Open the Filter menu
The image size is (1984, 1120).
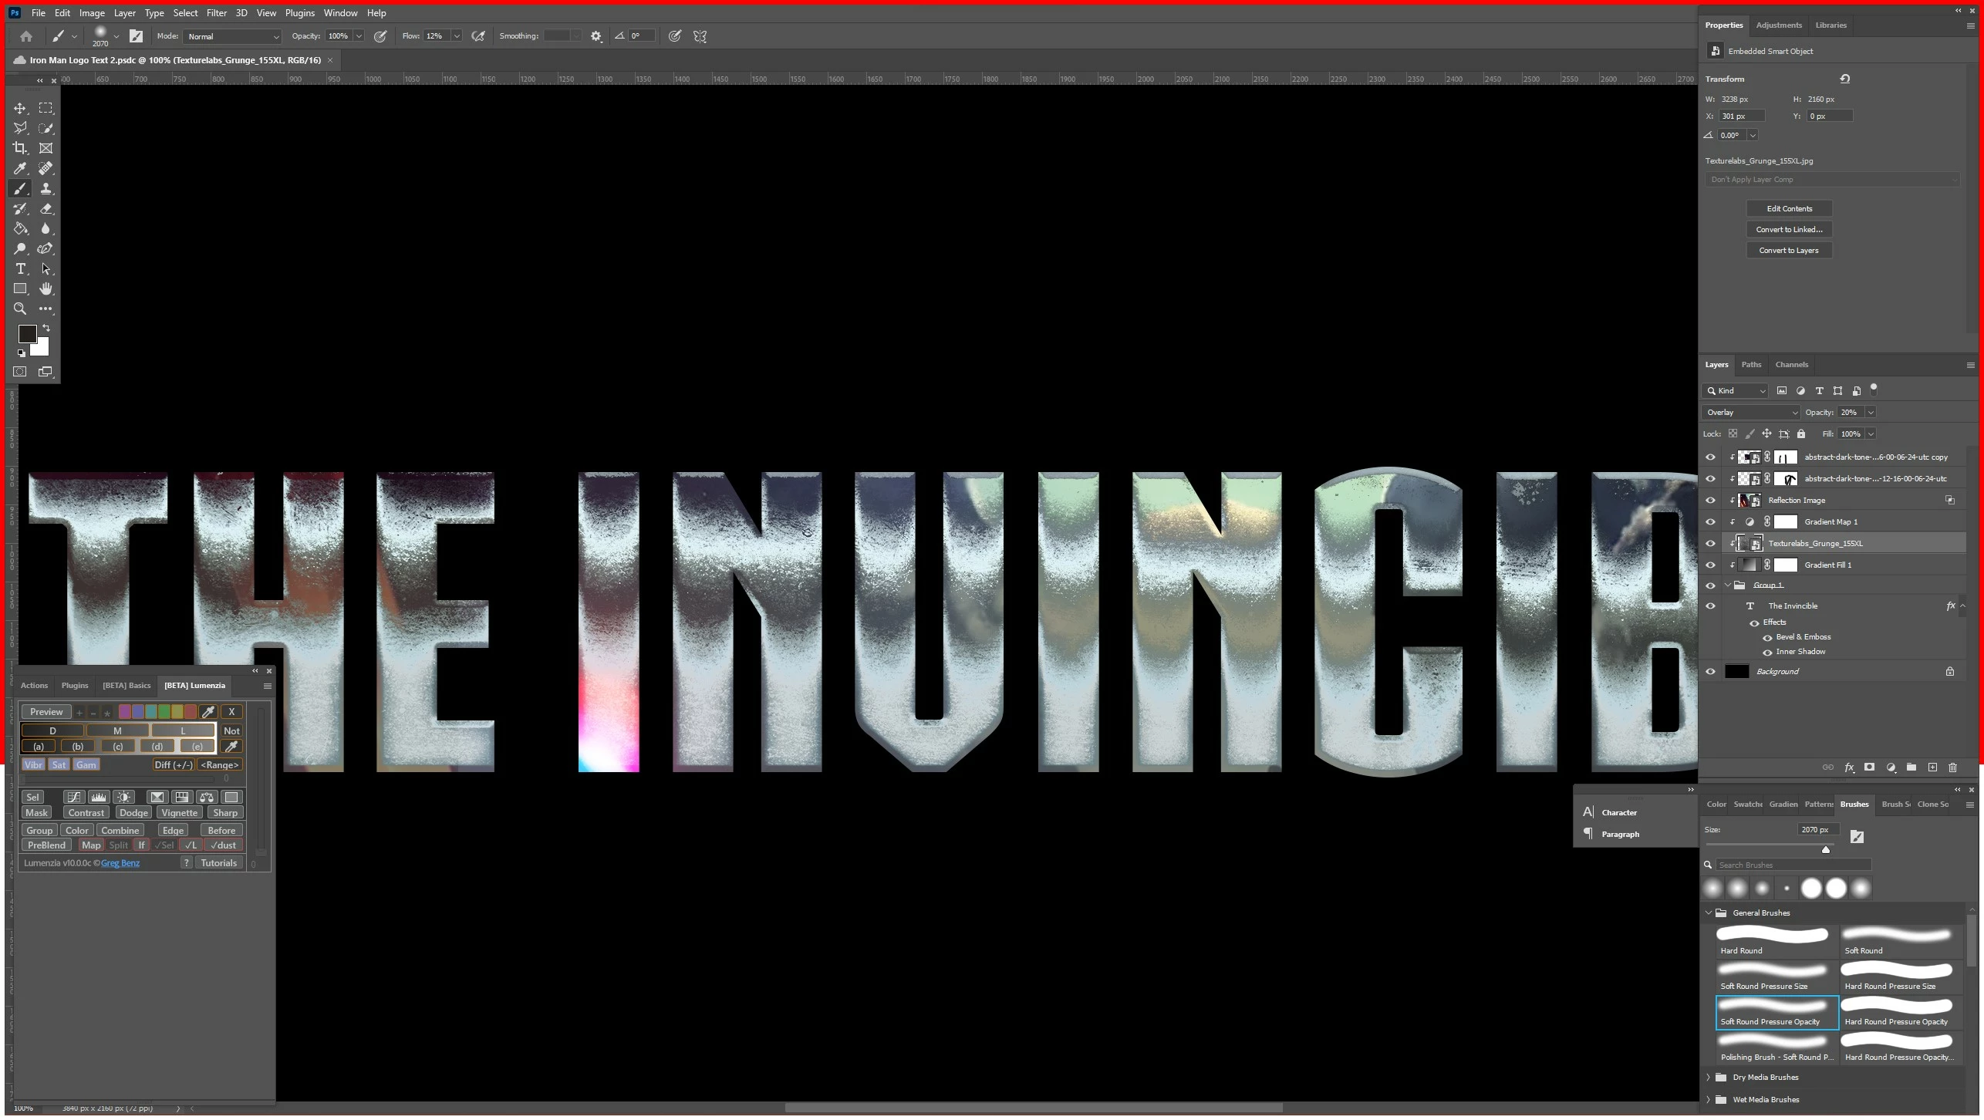pyautogui.click(x=216, y=13)
